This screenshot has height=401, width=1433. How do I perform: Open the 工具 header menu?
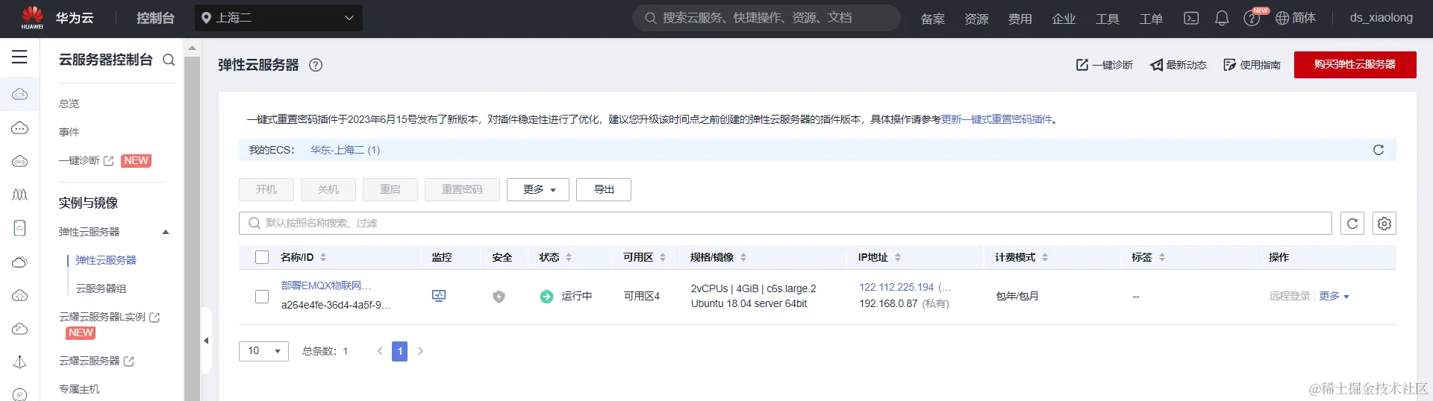click(1107, 19)
